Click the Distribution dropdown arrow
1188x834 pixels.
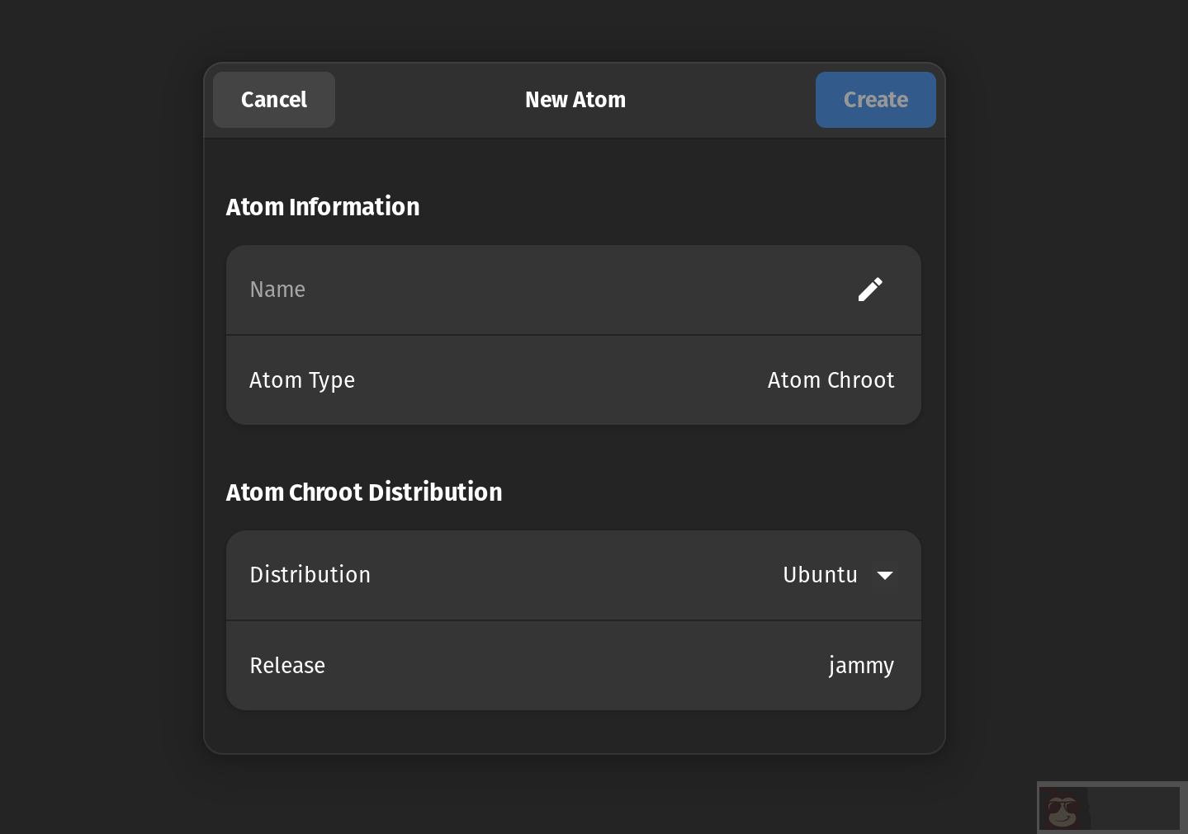click(884, 575)
